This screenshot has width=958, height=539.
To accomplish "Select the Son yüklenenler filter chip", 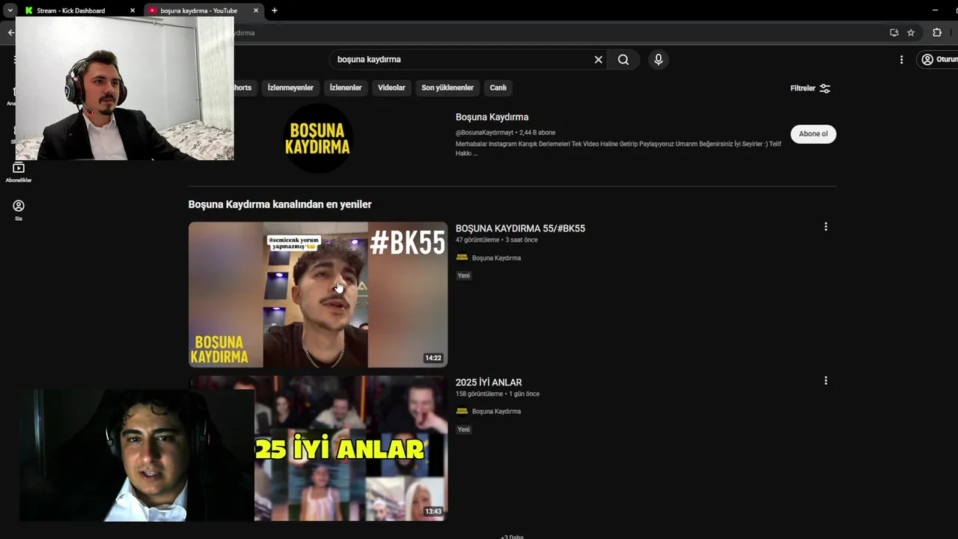I will pos(448,88).
